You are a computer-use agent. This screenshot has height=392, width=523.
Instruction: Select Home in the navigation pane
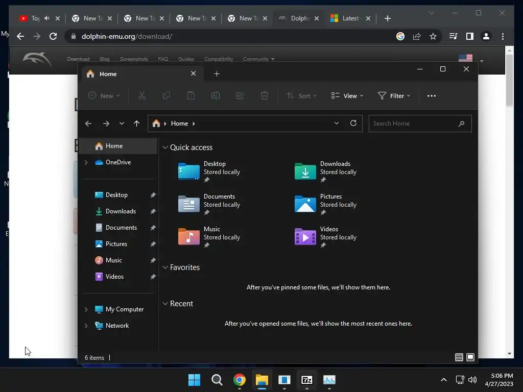pyautogui.click(x=118, y=146)
